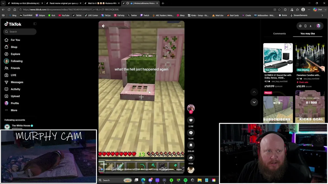Open the Explore page
328x184 pixels.
(15, 54)
